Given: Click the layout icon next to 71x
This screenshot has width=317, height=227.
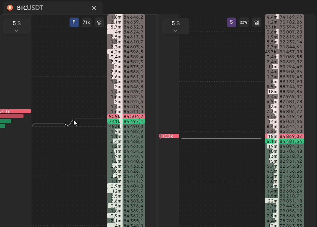Looking at the screenshot, I should 99,23.
